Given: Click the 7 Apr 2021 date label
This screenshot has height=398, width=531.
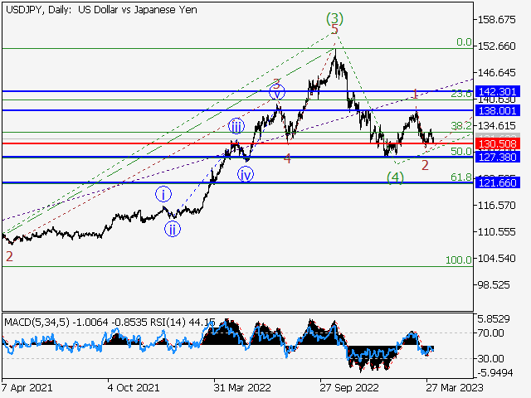Looking at the screenshot, I should pos(27,388).
